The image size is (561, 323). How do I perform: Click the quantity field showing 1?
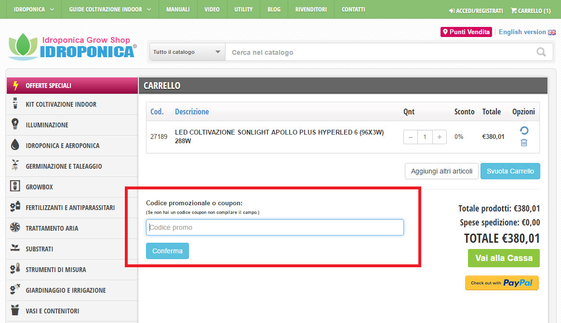pyautogui.click(x=425, y=137)
